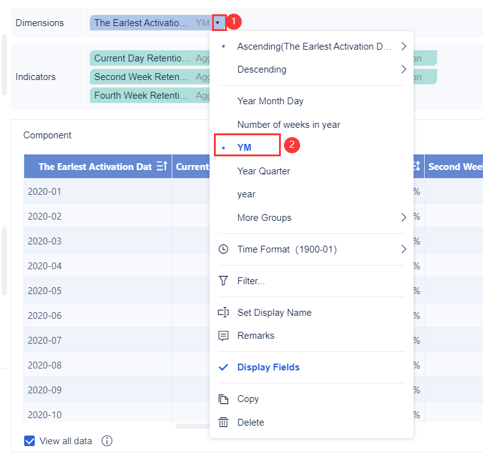Click the Copy icon in menu
Screen dimensions: 483x456
pyautogui.click(x=224, y=399)
